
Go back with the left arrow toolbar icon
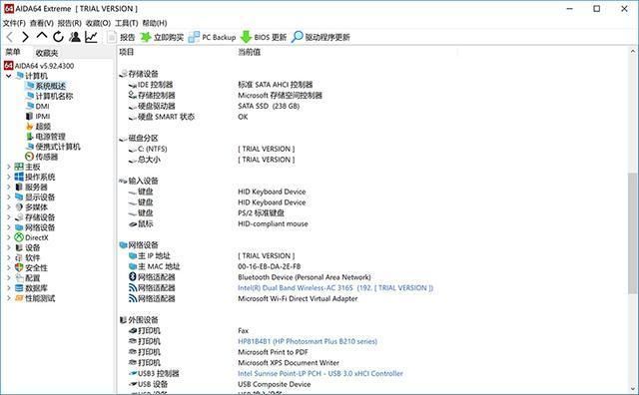click(10, 37)
